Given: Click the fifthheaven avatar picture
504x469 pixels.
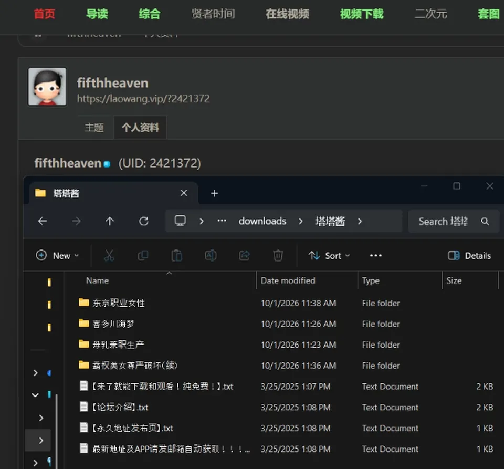Looking at the screenshot, I should (47, 87).
